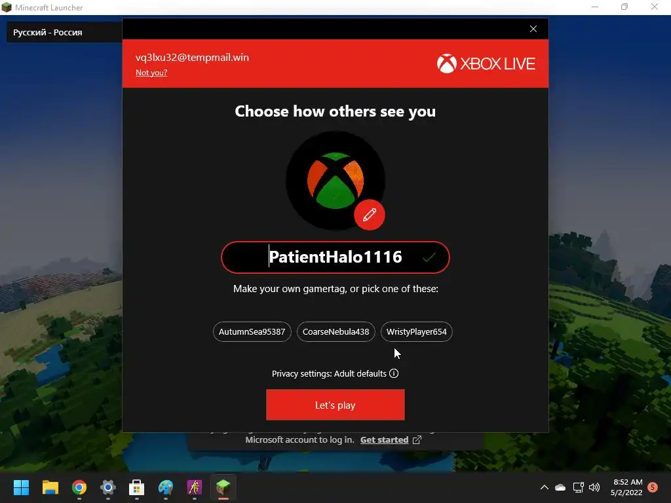Click the Privacy settings: Adult defaults text
Screen dimensions: 671x503
pos(329,373)
